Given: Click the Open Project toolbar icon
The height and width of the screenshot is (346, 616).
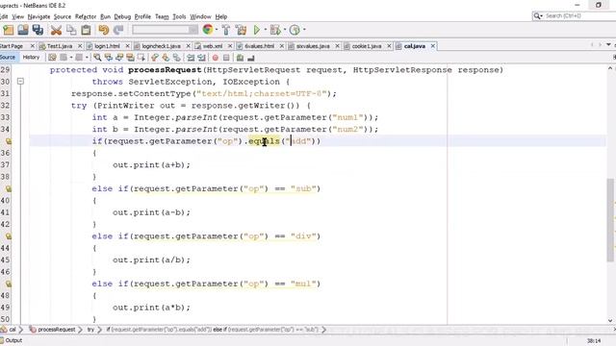Looking at the screenshot, I should point(23,30).
